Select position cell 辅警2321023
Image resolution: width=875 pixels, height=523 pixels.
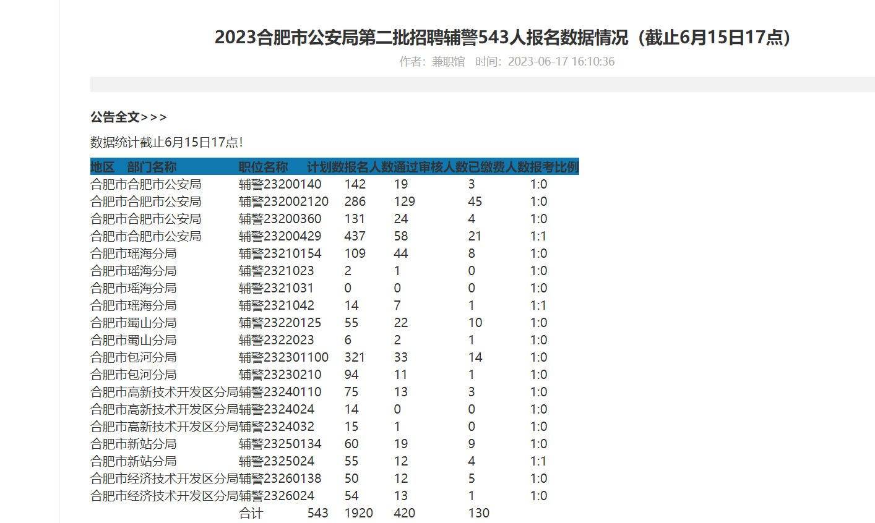[x=277, y=271]
